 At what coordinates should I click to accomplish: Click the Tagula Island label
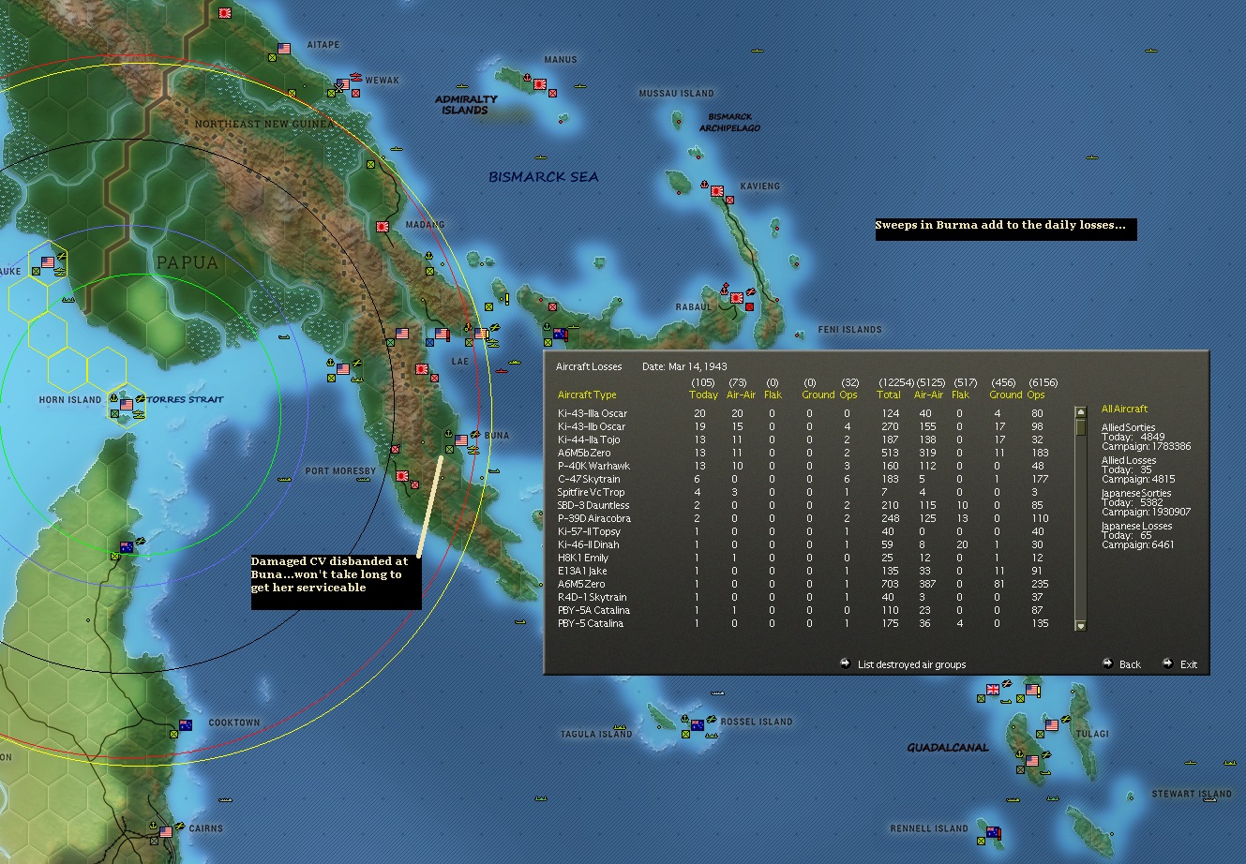596,735
